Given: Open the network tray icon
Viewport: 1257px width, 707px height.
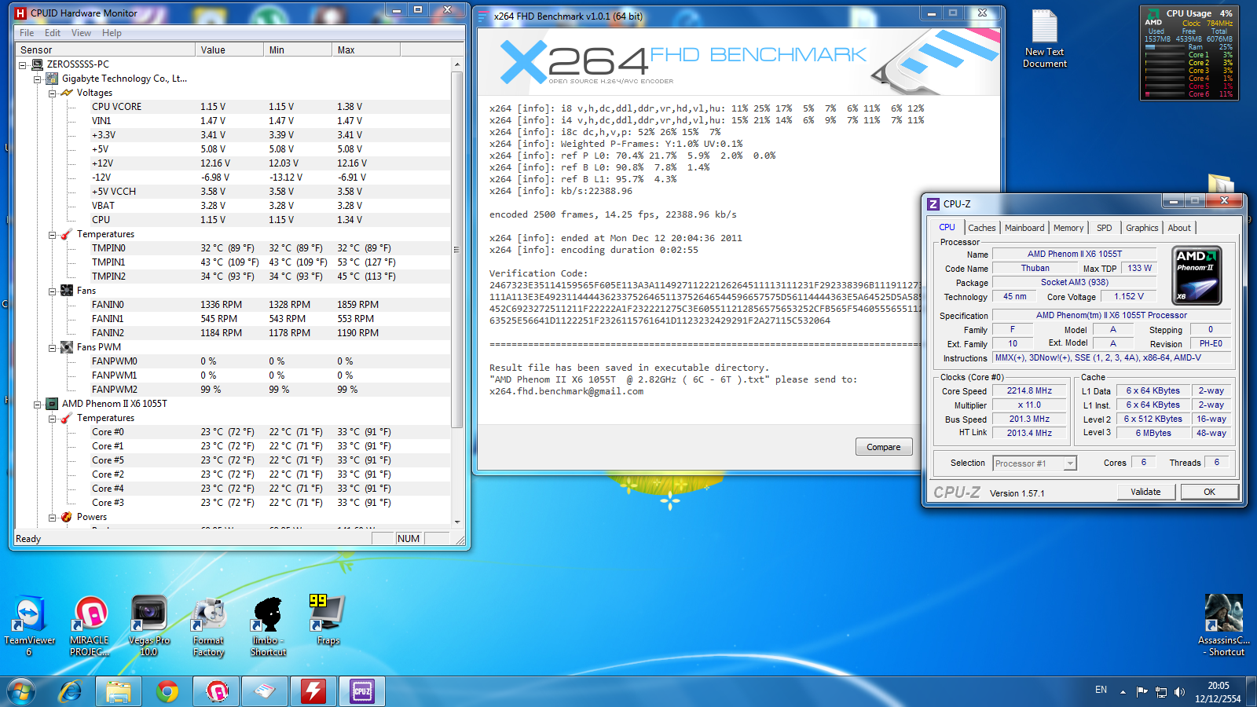Looking at the screenshot, I should [x=1161, y=692].
